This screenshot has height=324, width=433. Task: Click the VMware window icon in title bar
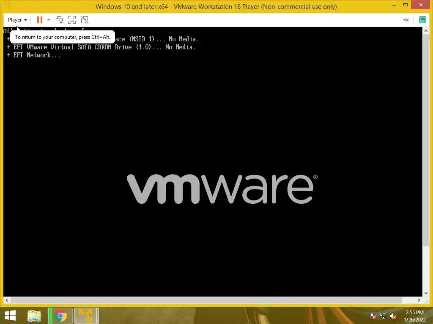coord(8,6)
